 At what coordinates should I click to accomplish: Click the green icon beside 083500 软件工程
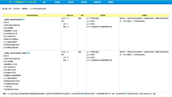[x=24, y=19]
